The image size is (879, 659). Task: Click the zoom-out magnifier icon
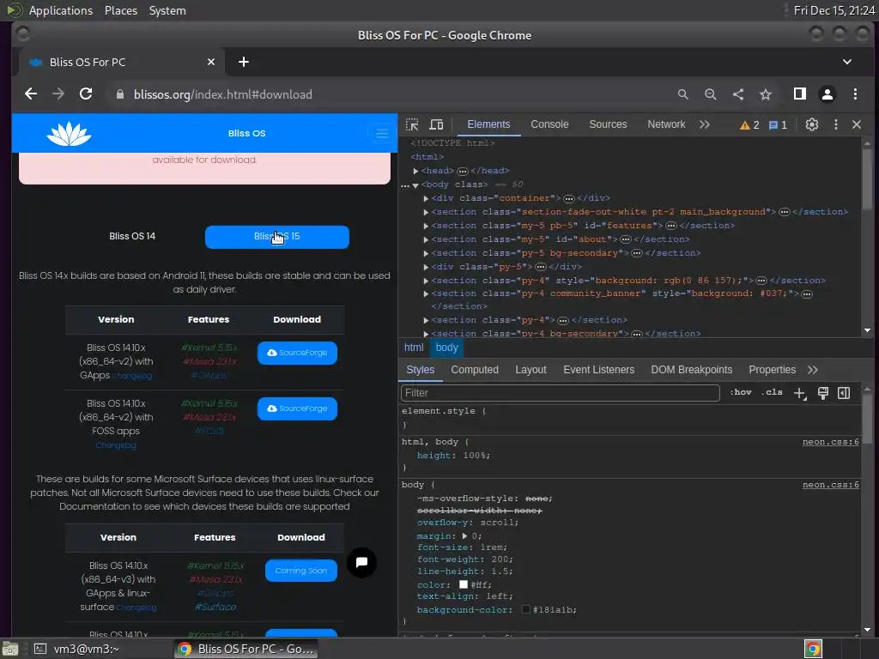(x=710, y=94)
